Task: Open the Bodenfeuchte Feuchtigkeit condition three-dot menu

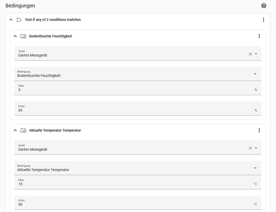Action: pyautogui.click(x=259, y=36)
